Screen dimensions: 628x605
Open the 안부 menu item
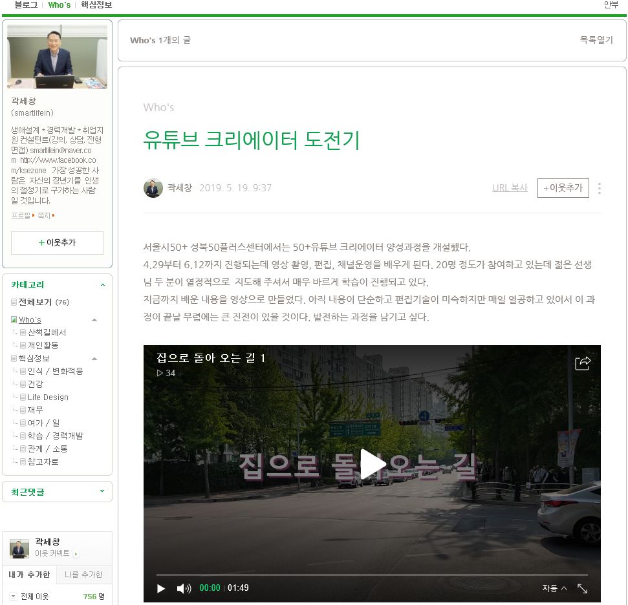[611, 5]
